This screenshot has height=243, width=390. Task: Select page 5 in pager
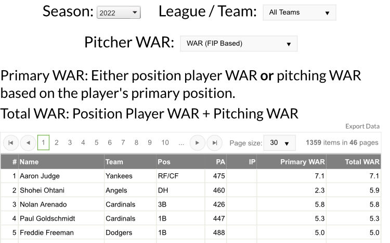[x=97, y=143]
